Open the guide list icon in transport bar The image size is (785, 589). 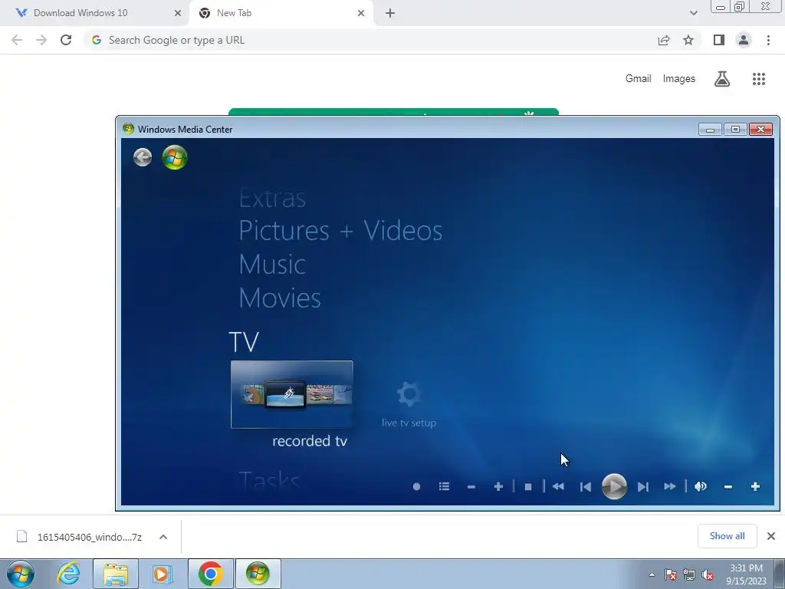pos(444,486)
